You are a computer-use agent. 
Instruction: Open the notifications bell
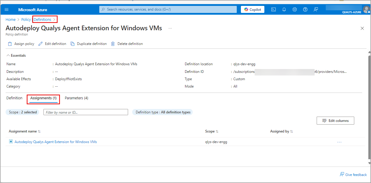pos(284,9)
